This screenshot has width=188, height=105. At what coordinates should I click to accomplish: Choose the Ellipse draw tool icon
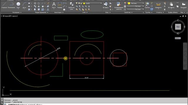click(29, 6)
